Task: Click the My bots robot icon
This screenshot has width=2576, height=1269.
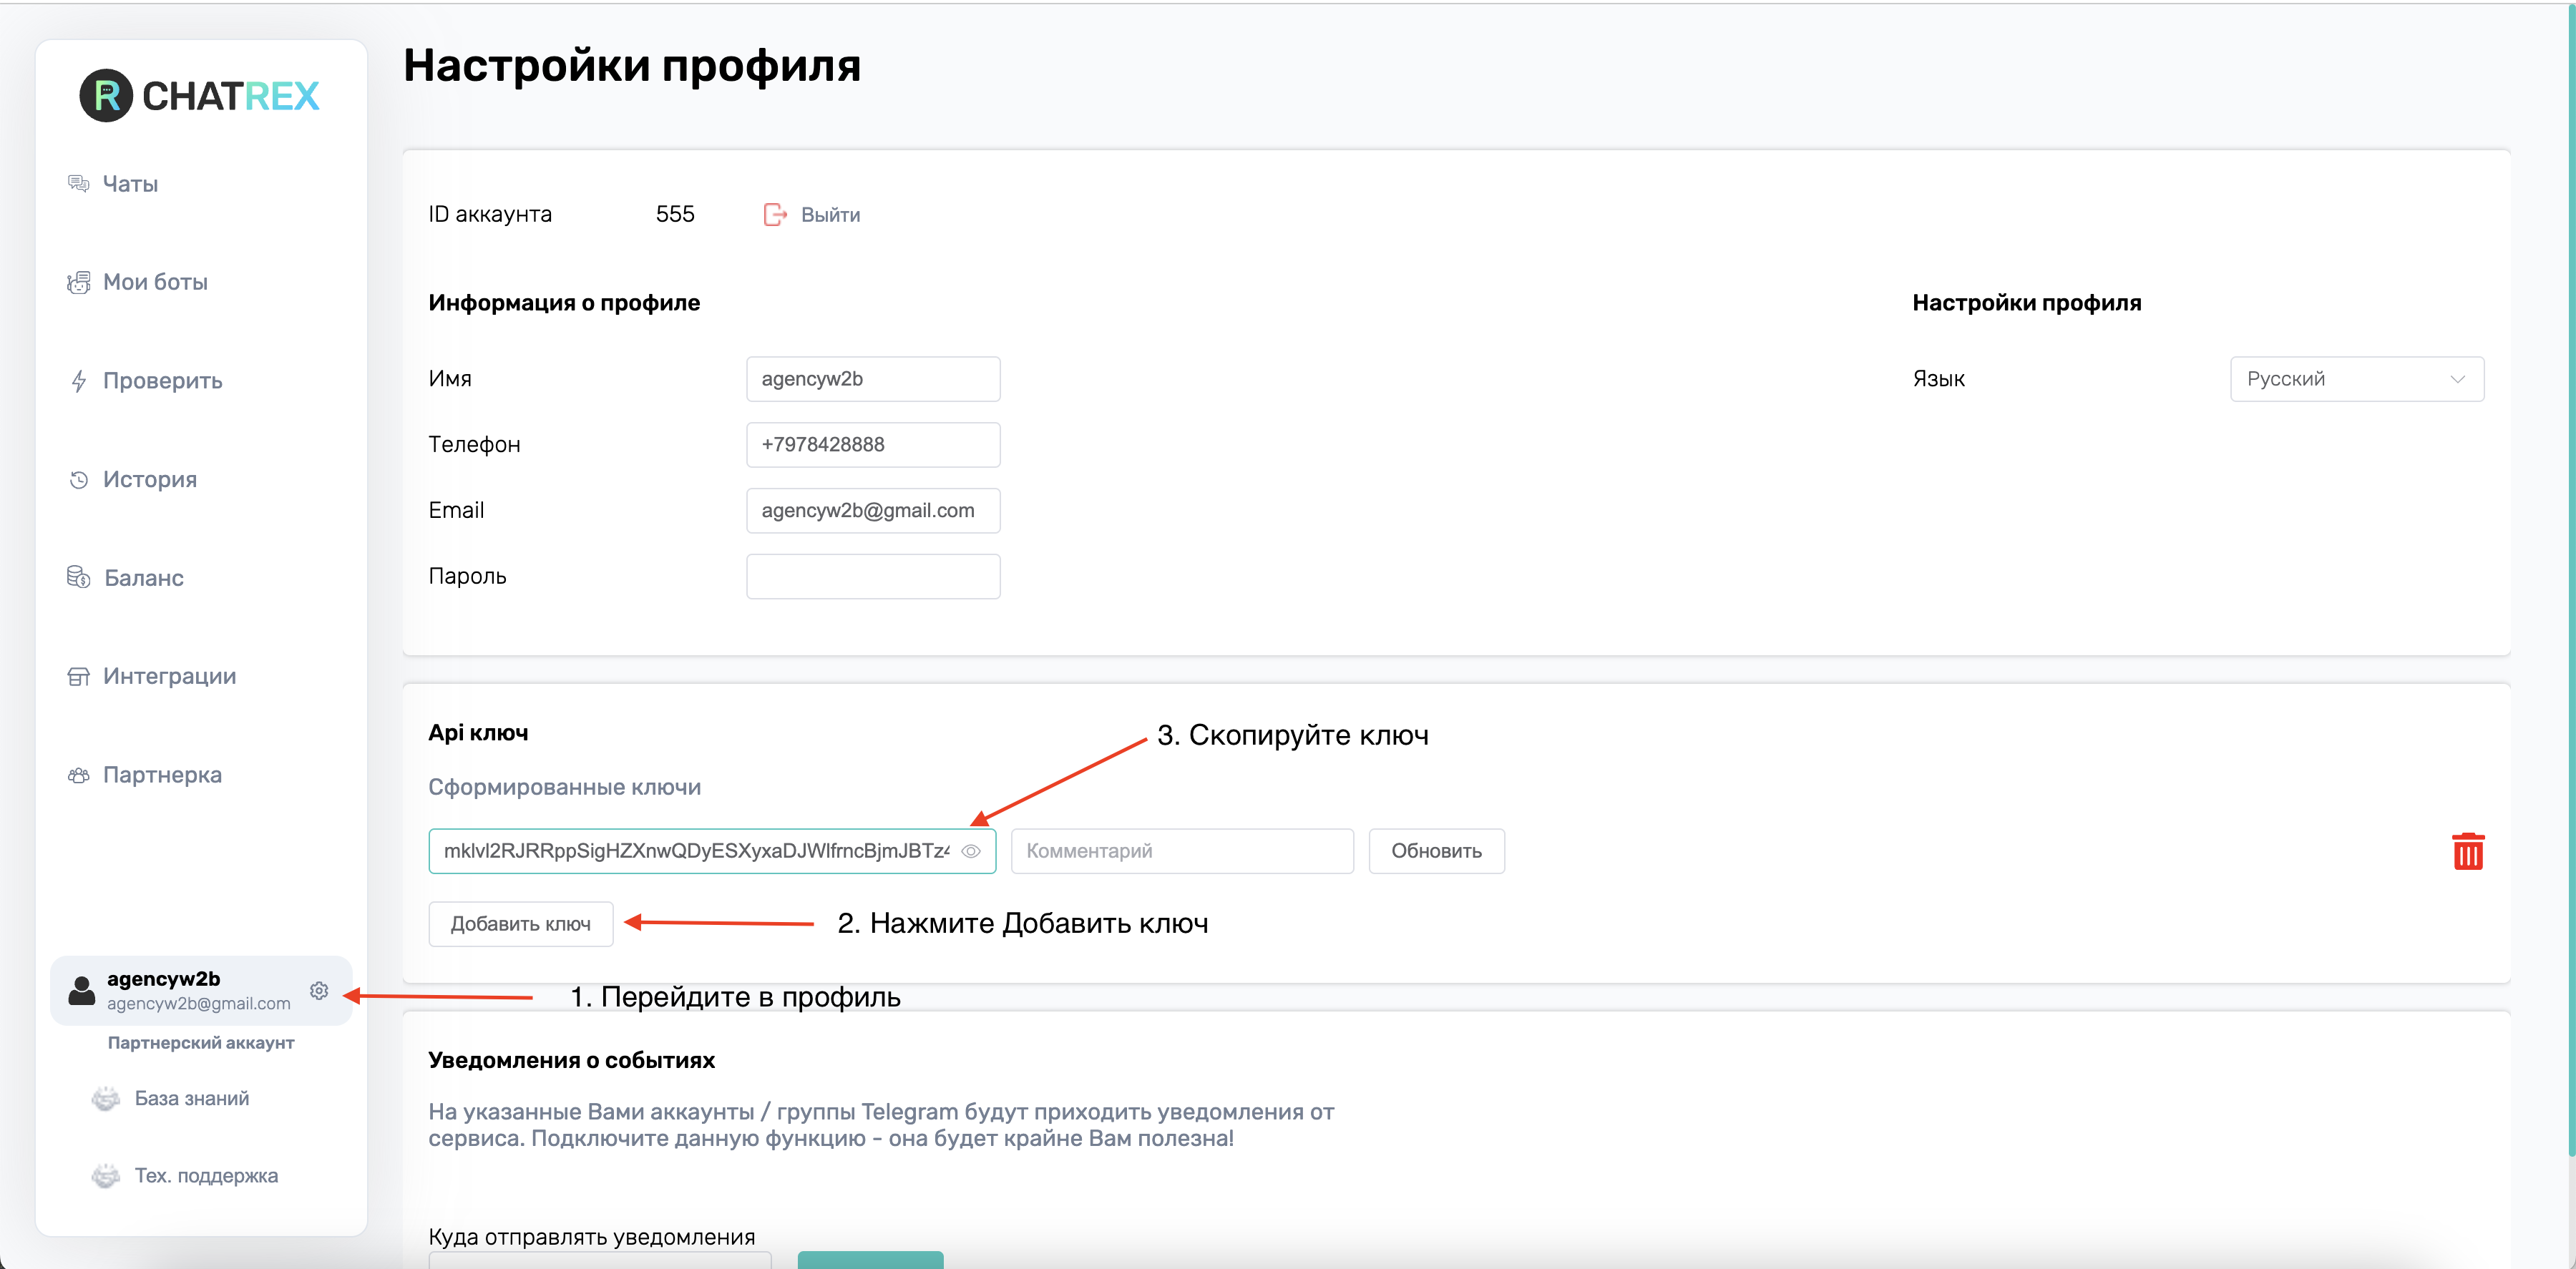Action: 79,283
